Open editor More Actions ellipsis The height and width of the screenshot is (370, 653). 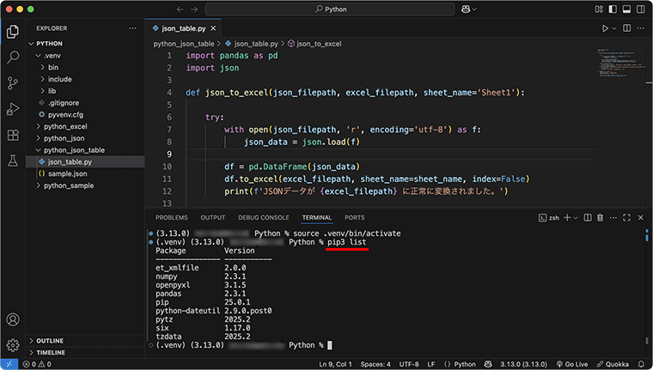[641, 28]
